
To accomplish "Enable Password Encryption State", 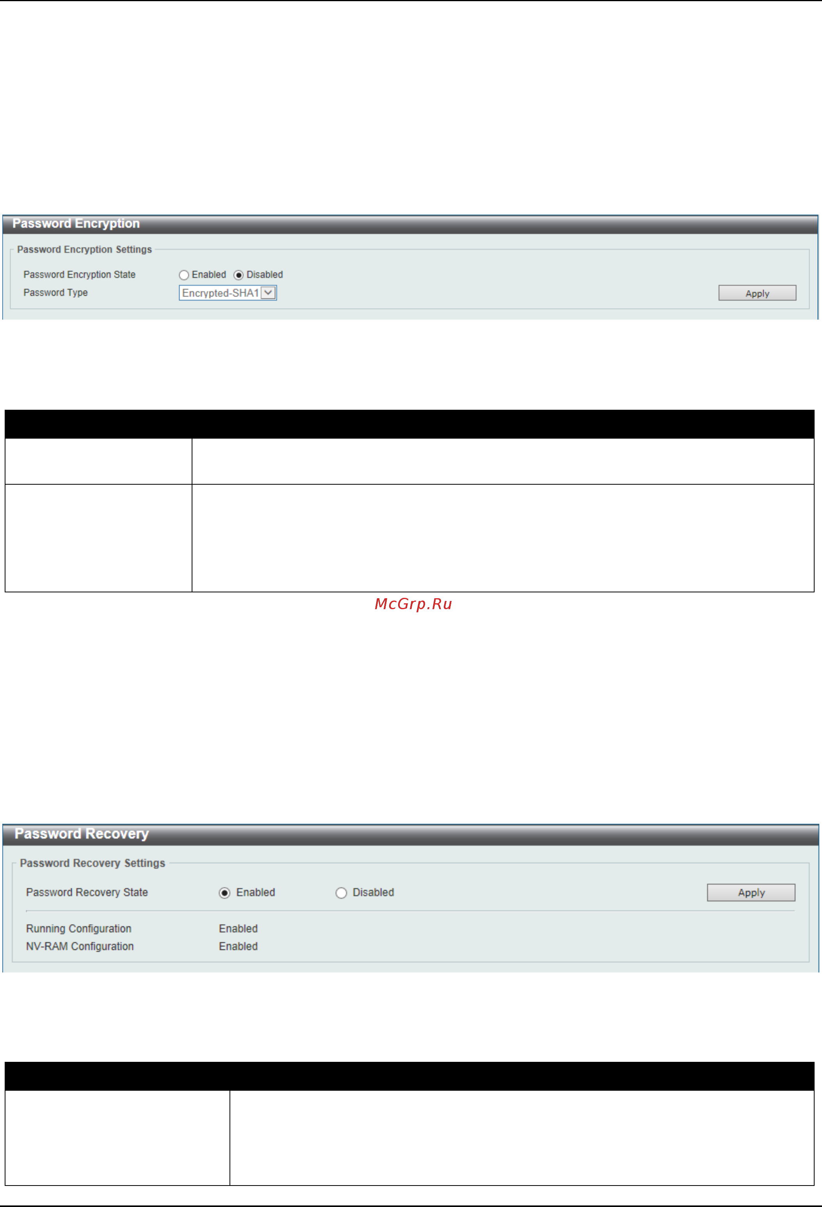I will [x=183, y=275].
